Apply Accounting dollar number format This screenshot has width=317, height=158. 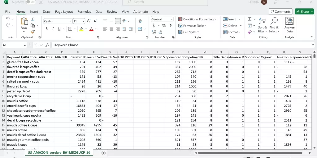coord(154,25)
